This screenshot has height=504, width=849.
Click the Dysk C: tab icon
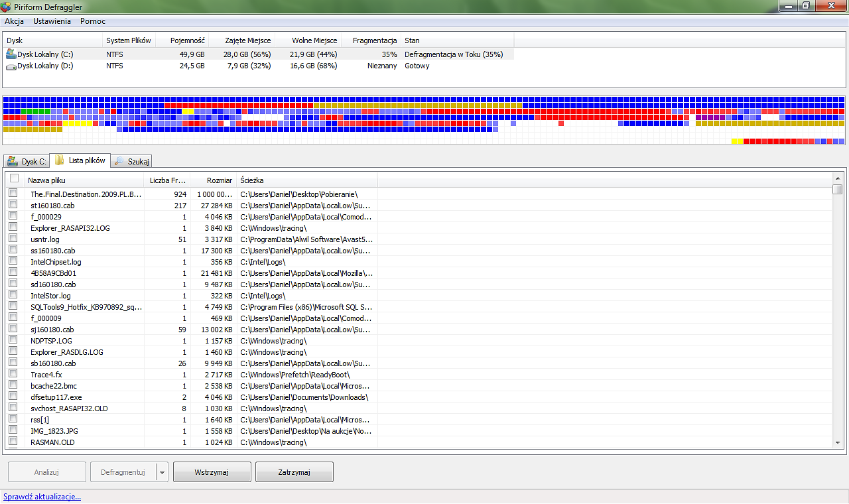tap(13, 161)
